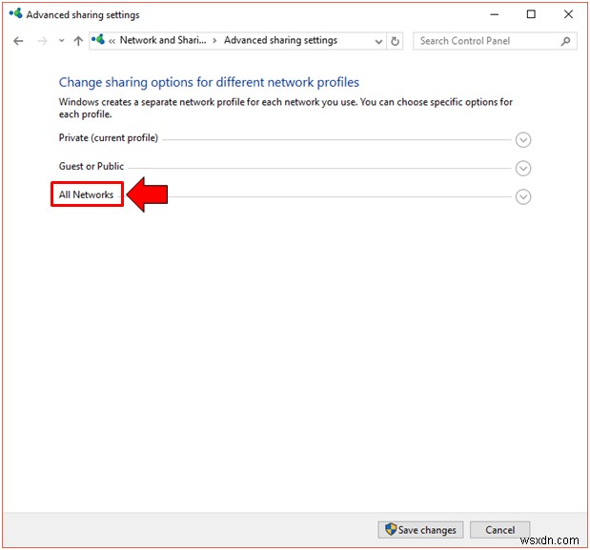Click the breadcrumb double-chevron overflow
The image size is (590, 550).
pyautogui.click(x=112, y=41)
